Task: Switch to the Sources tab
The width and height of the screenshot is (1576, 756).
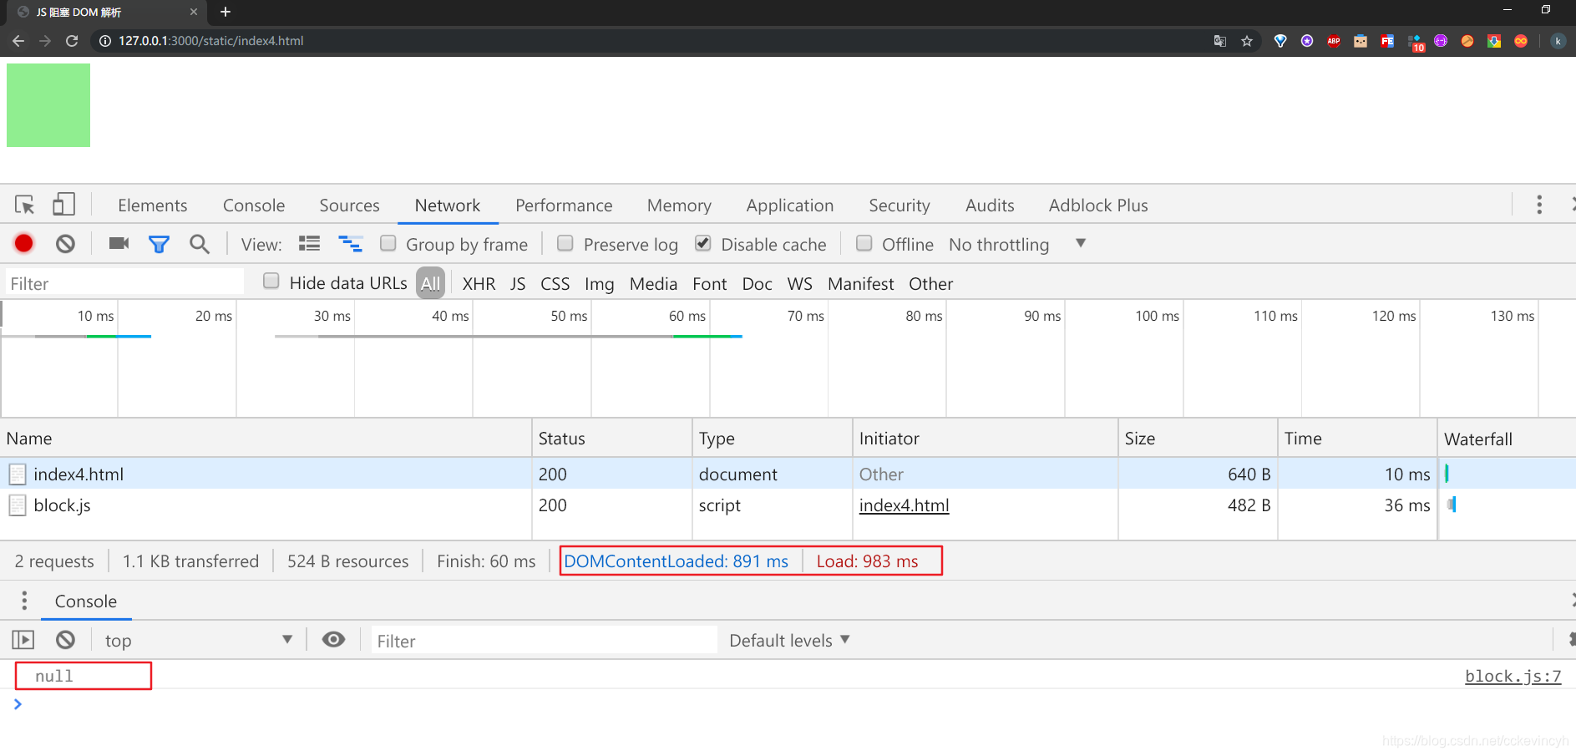Action: [349, 205]
